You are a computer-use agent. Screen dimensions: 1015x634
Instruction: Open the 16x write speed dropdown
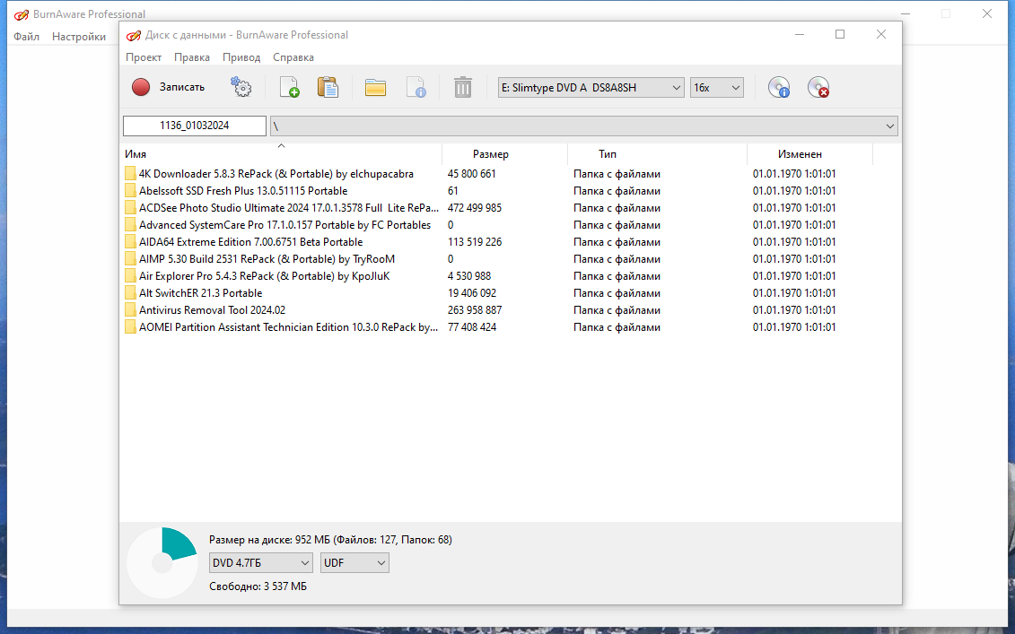click(716, 87)
